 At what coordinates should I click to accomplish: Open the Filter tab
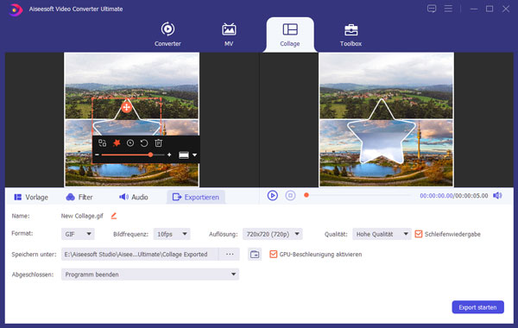pyautogui.click(x=79, y=197)
